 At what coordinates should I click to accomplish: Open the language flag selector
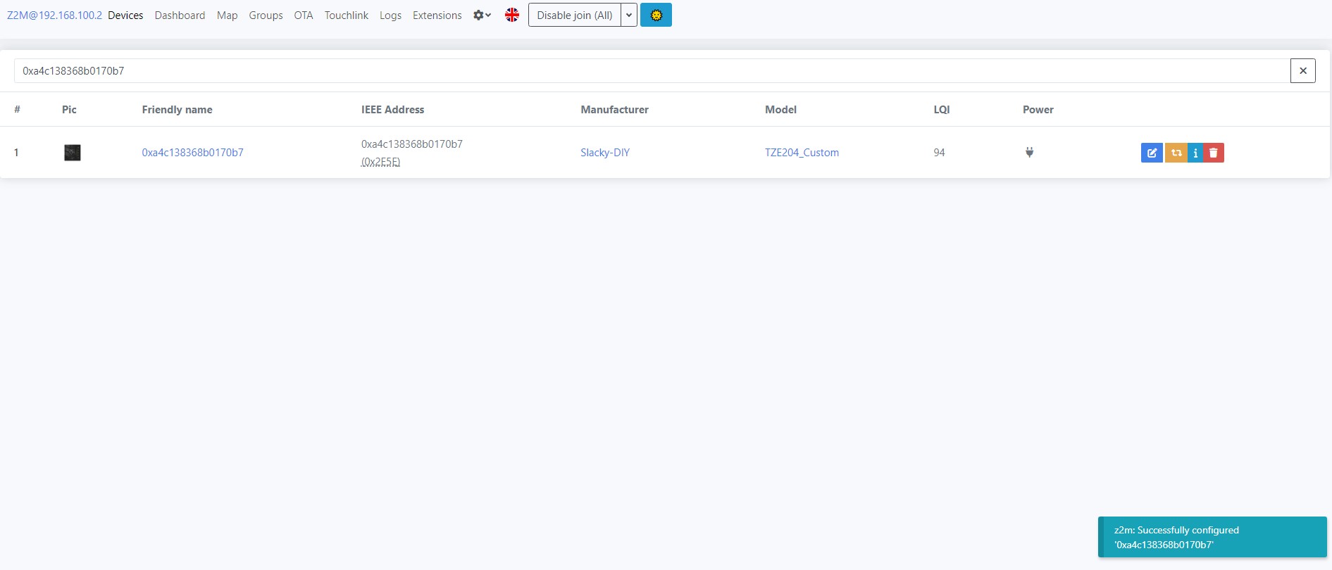[512, 15]
